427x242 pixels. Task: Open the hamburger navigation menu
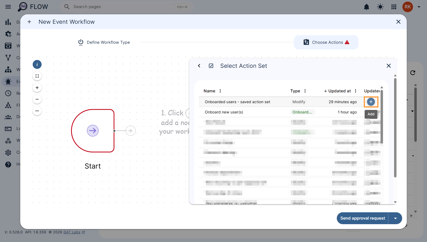pos(8,7)
